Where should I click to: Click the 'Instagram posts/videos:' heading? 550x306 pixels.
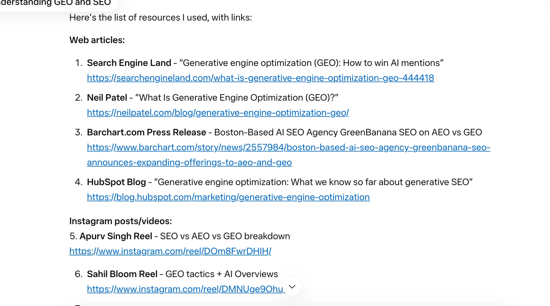121,221
